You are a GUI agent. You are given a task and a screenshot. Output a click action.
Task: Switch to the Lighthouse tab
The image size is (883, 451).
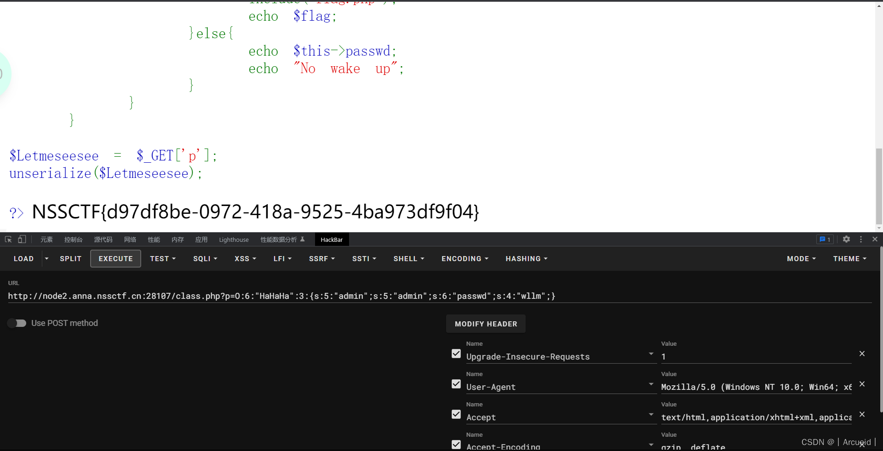[x=234, y=240]
